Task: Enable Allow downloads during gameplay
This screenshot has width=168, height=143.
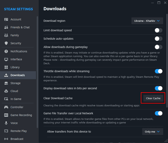Action: click(158, 47)
